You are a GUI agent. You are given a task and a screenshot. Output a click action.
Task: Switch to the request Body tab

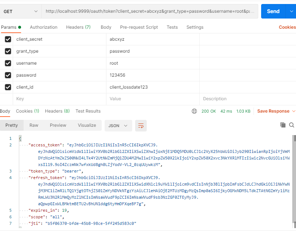click(x=106, y=27)
